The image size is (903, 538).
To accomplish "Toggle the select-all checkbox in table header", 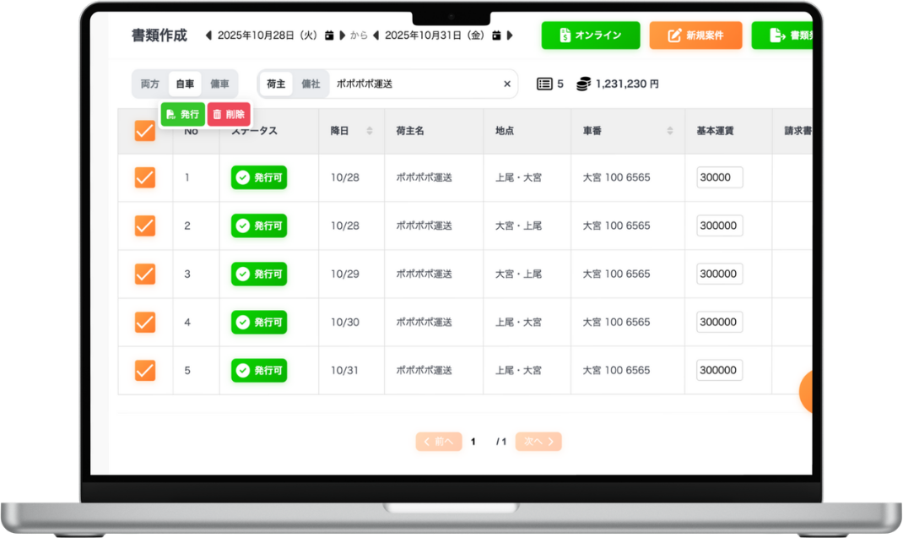I will tap(145, 131).
